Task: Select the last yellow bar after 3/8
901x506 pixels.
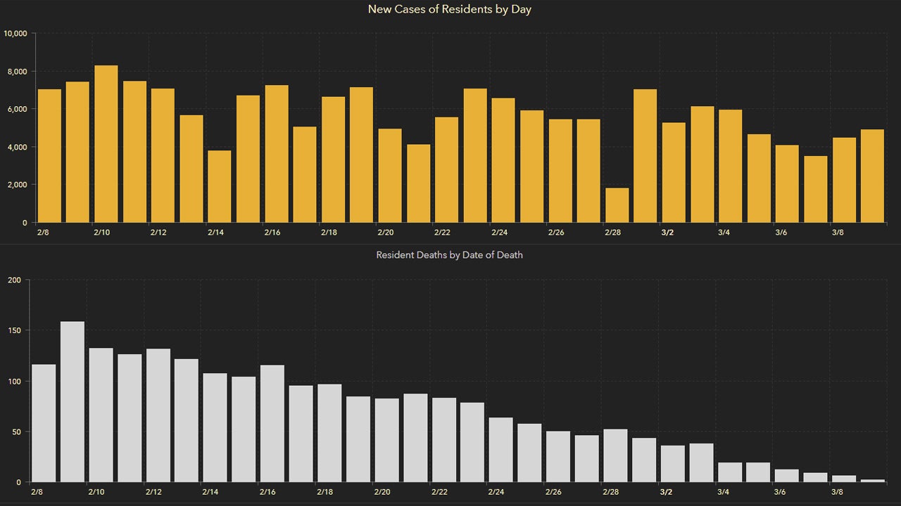Action: 872,176
